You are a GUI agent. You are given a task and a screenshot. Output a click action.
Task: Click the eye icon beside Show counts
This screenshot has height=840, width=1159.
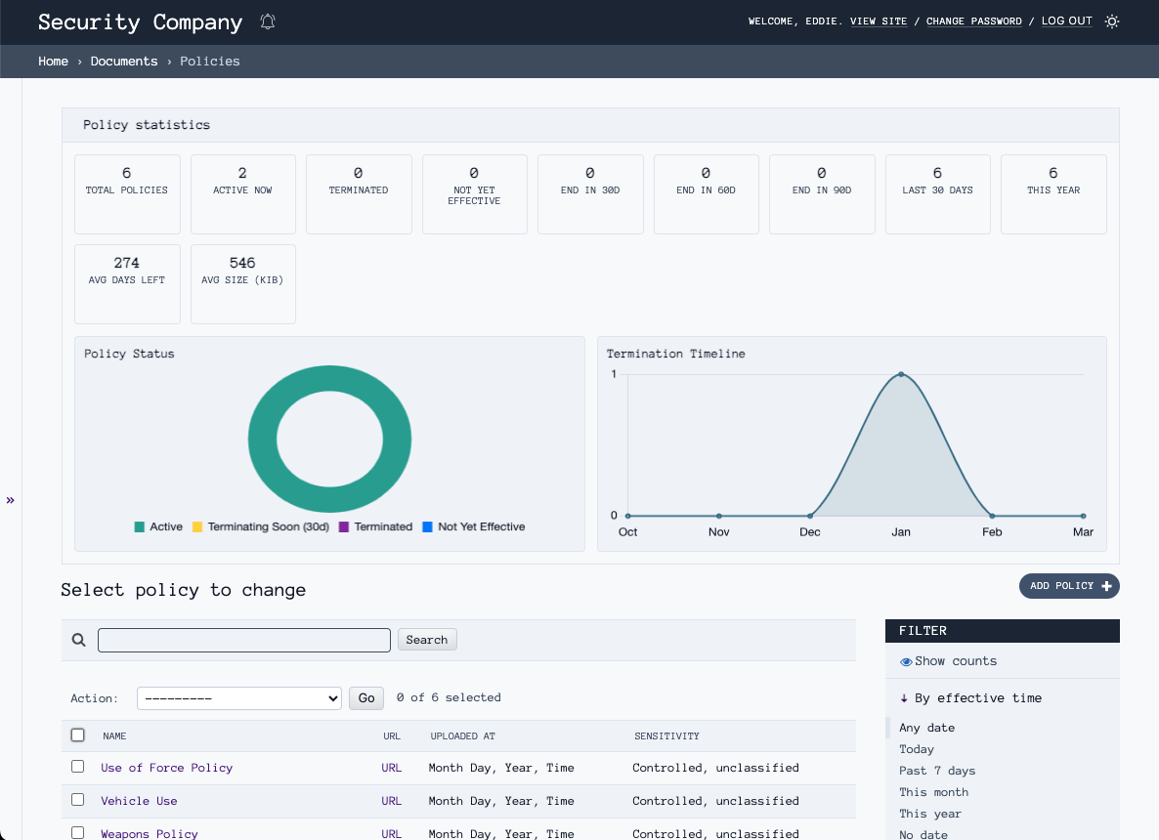click(x=906, y=661)
